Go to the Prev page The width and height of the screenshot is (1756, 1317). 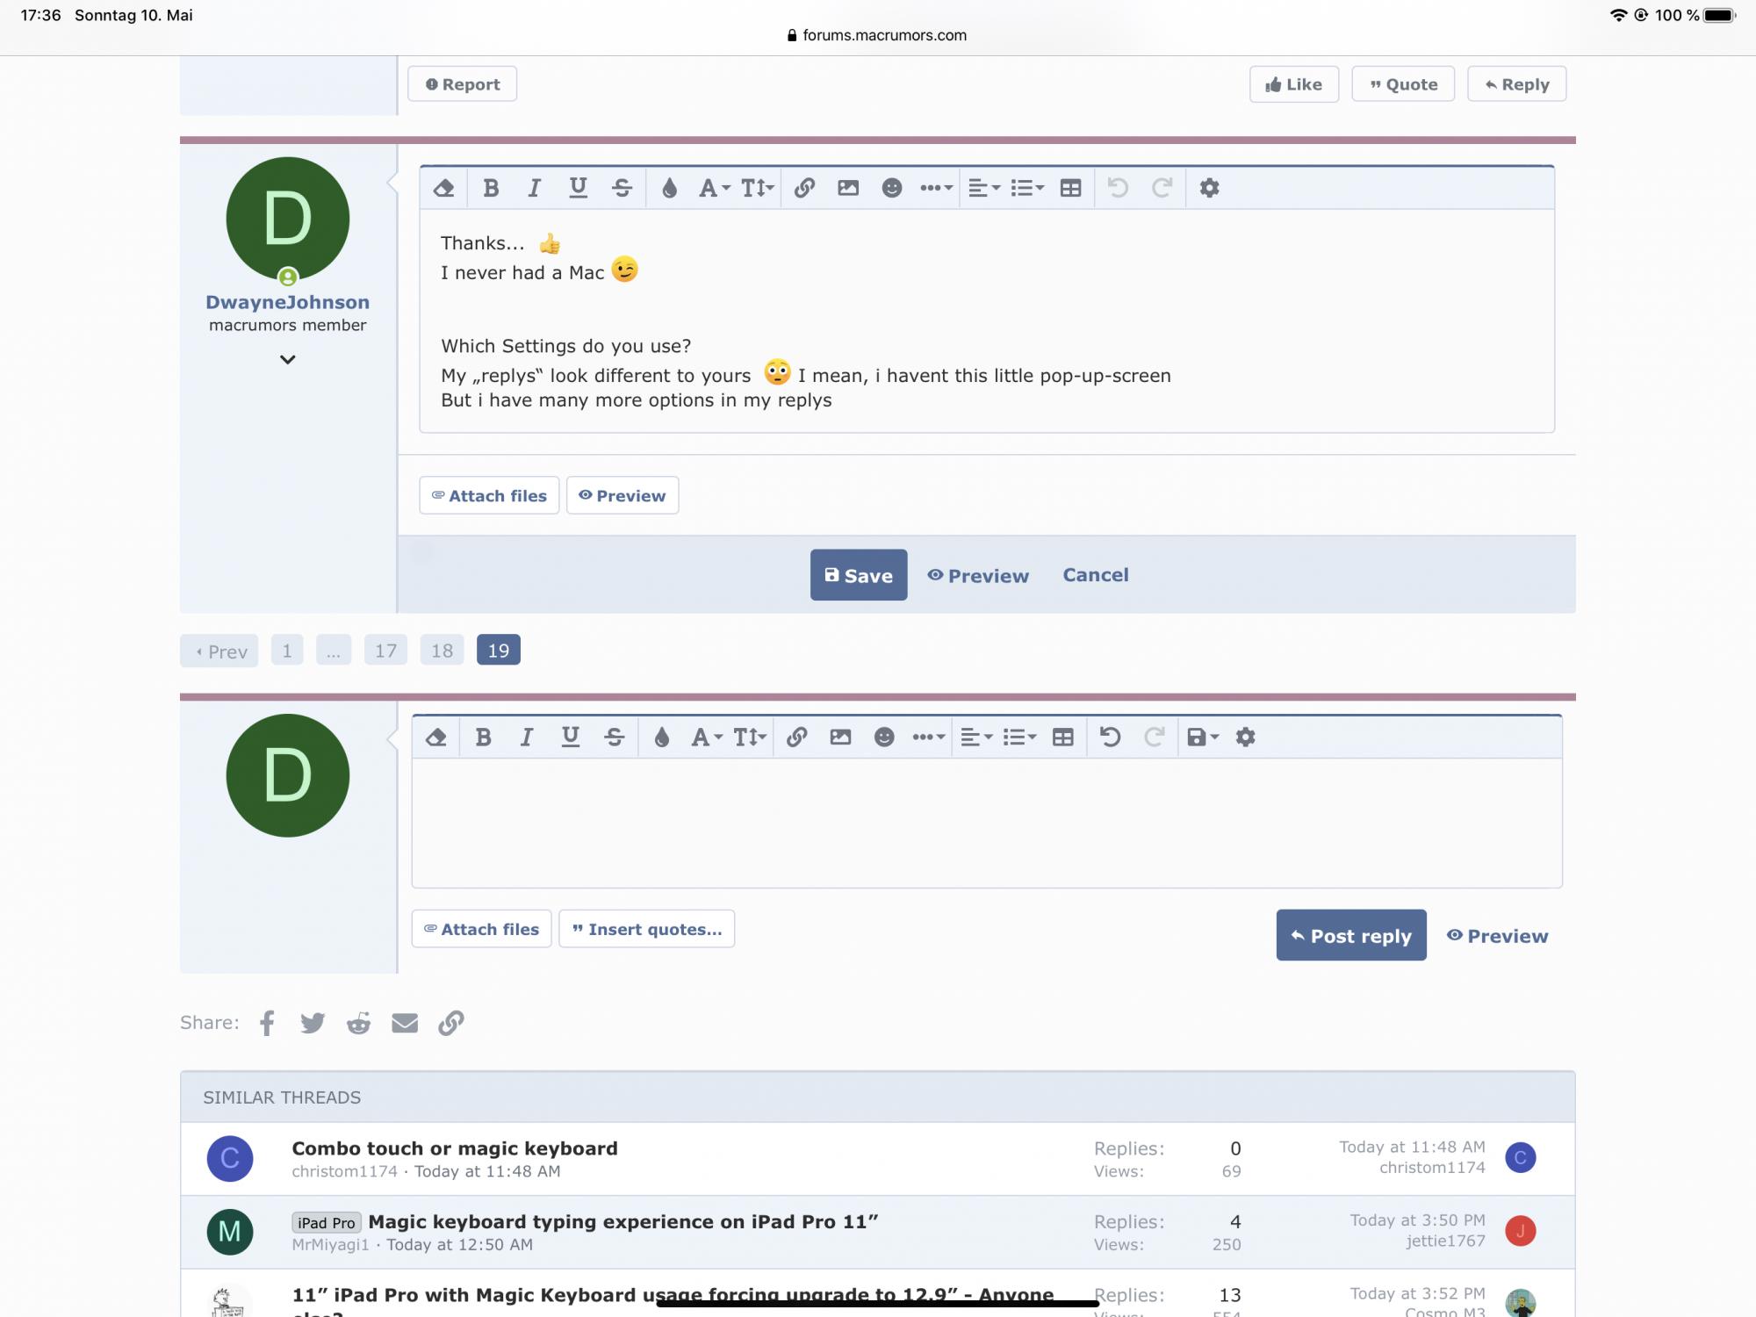click(219, 651)
